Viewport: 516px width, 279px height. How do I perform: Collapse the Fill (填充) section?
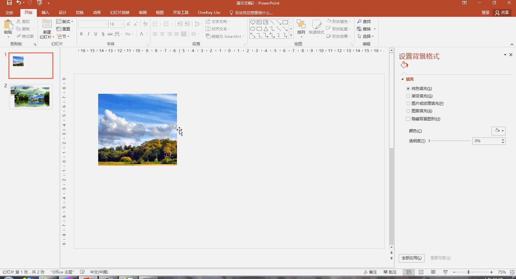[x=402, y=79]
